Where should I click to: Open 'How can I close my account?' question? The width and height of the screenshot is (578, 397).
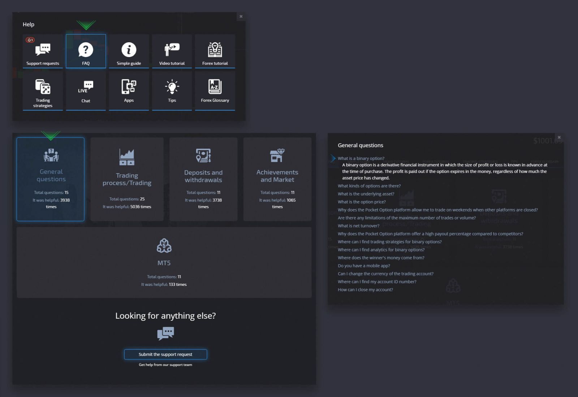pos(365,289)
